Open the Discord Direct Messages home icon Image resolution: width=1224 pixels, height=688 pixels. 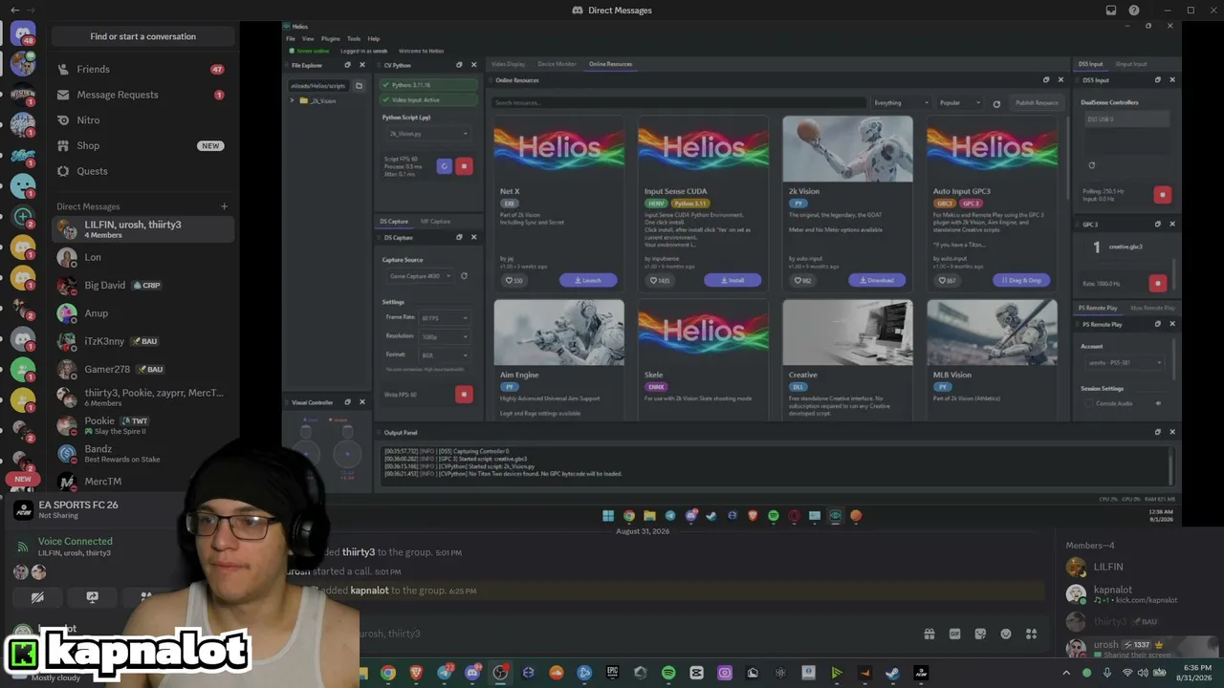click(23, 34)
